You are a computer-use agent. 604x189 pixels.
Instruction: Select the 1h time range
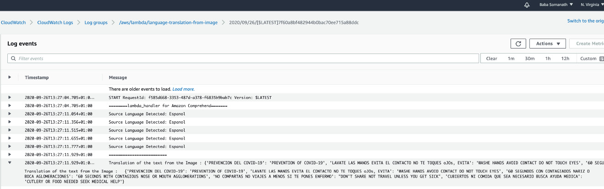pos(548,59)
